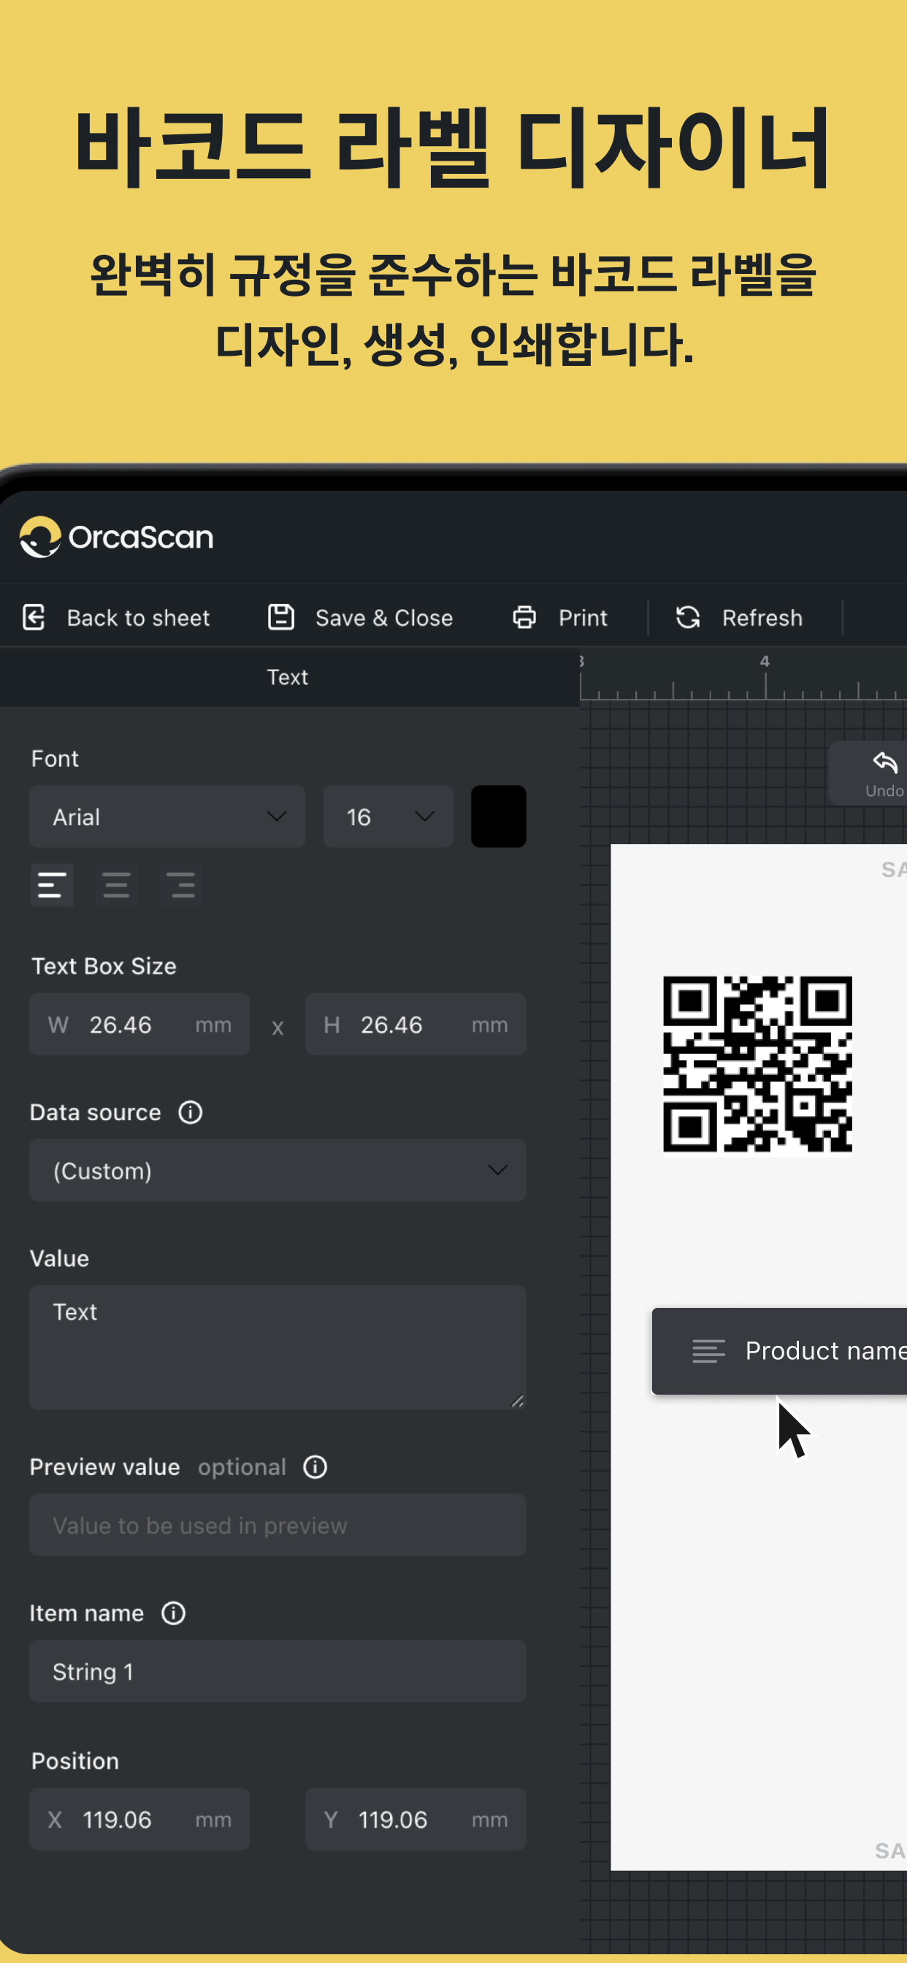The width and height of the screenshot is (907, 1963).
Task: Click the Refresh arrows icon
Action: (x=688, y=616)
